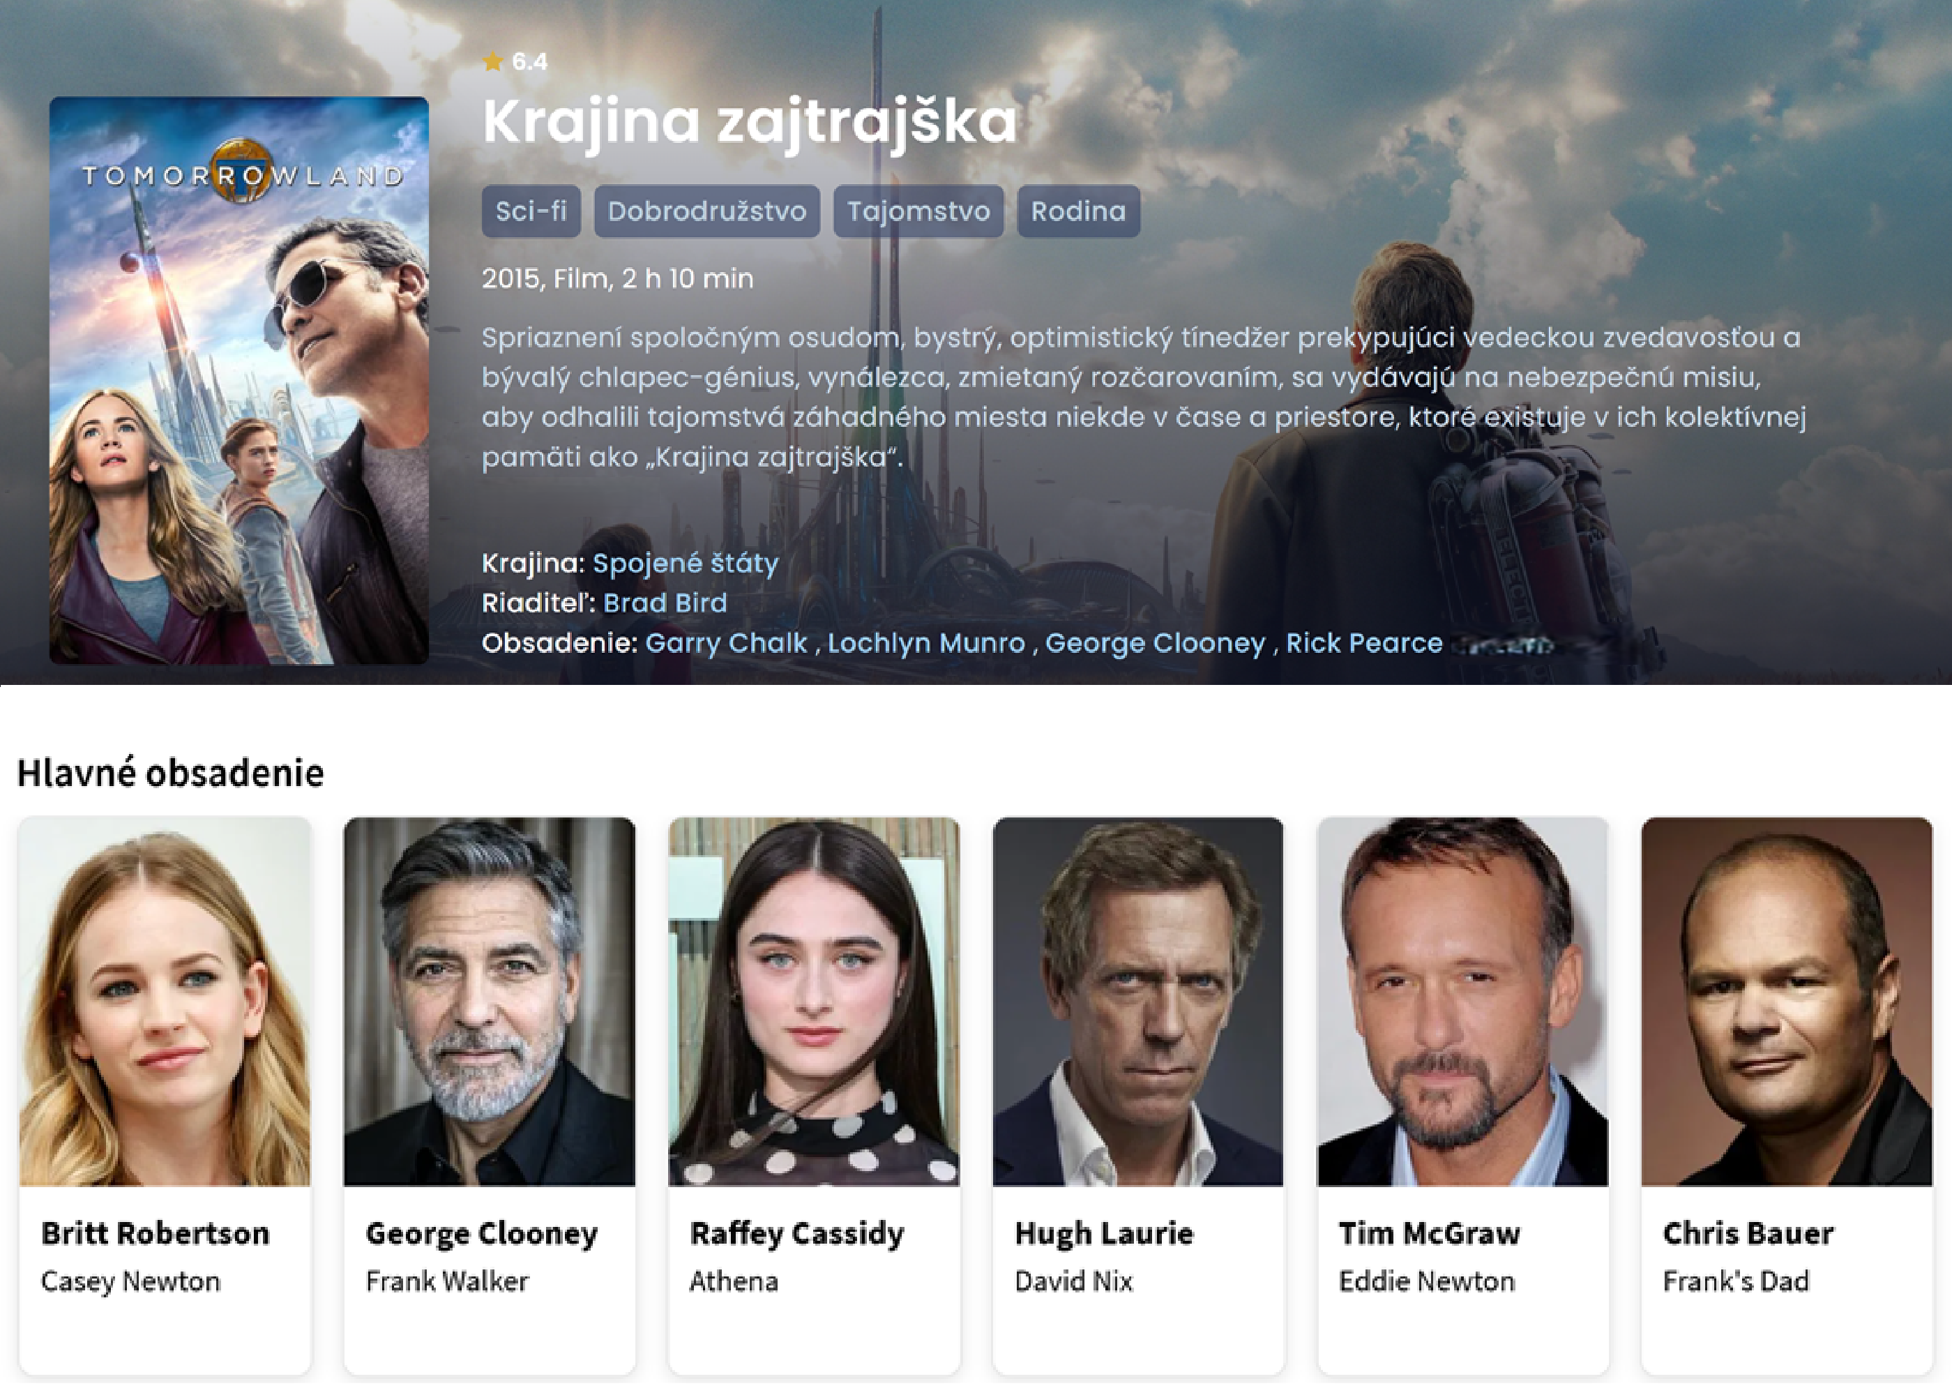The image size is (1952, 1395).
Task: Click the Tomorrowland poster image
Action: (239, 379)
